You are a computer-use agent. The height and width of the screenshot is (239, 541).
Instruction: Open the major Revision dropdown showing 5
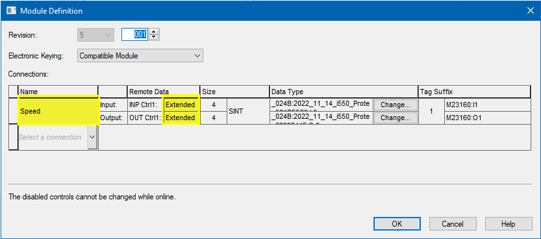(x=96, y=35)
